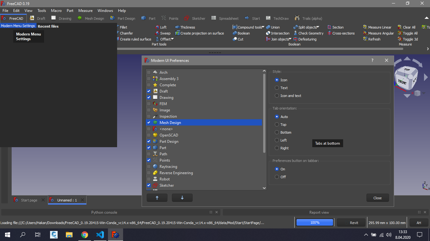
Task: Check the OpenSCAD workbench box
Action: [149, 135]
